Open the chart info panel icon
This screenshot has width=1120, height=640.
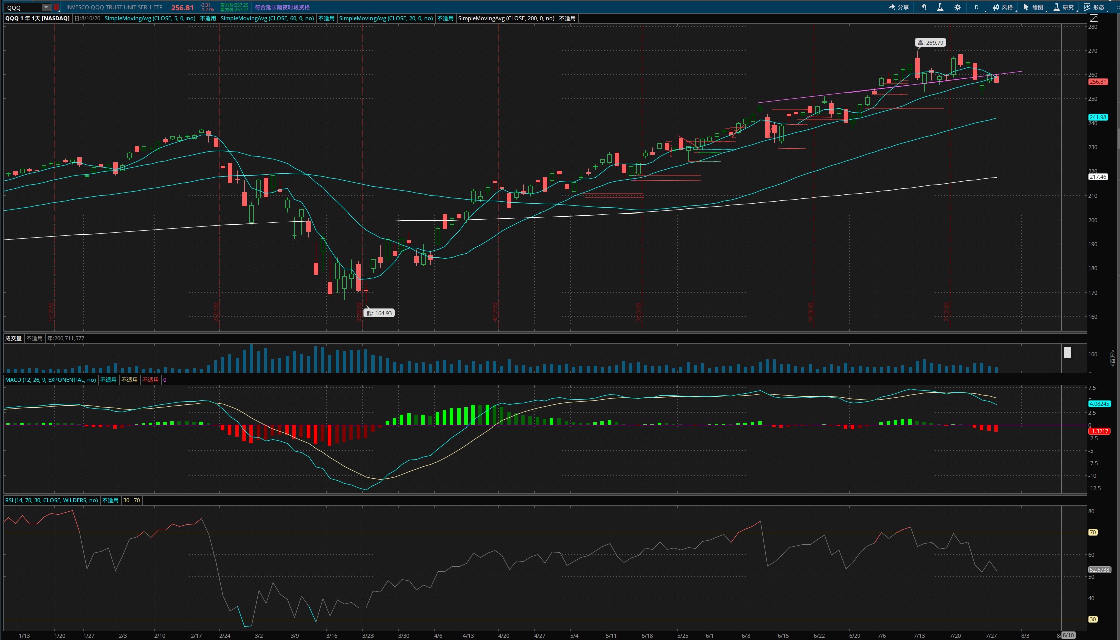click(x=922, y=7)
